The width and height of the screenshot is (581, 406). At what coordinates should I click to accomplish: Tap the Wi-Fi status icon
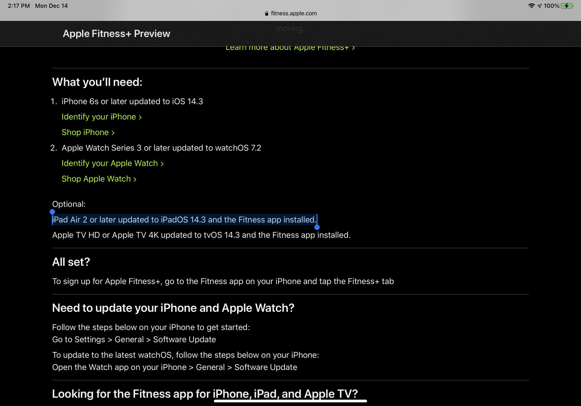point(531,6)
